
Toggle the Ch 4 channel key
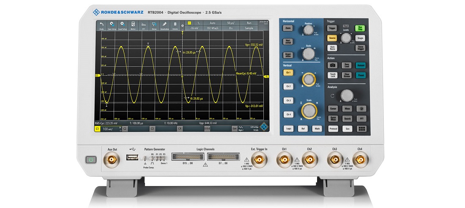(288, 114)
